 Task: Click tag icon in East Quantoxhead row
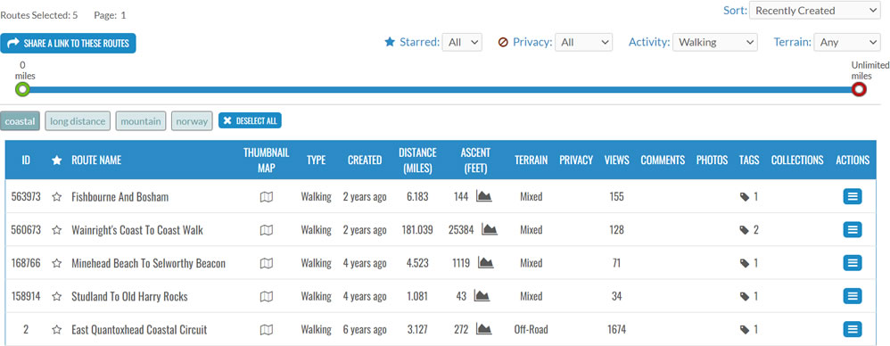744,330
